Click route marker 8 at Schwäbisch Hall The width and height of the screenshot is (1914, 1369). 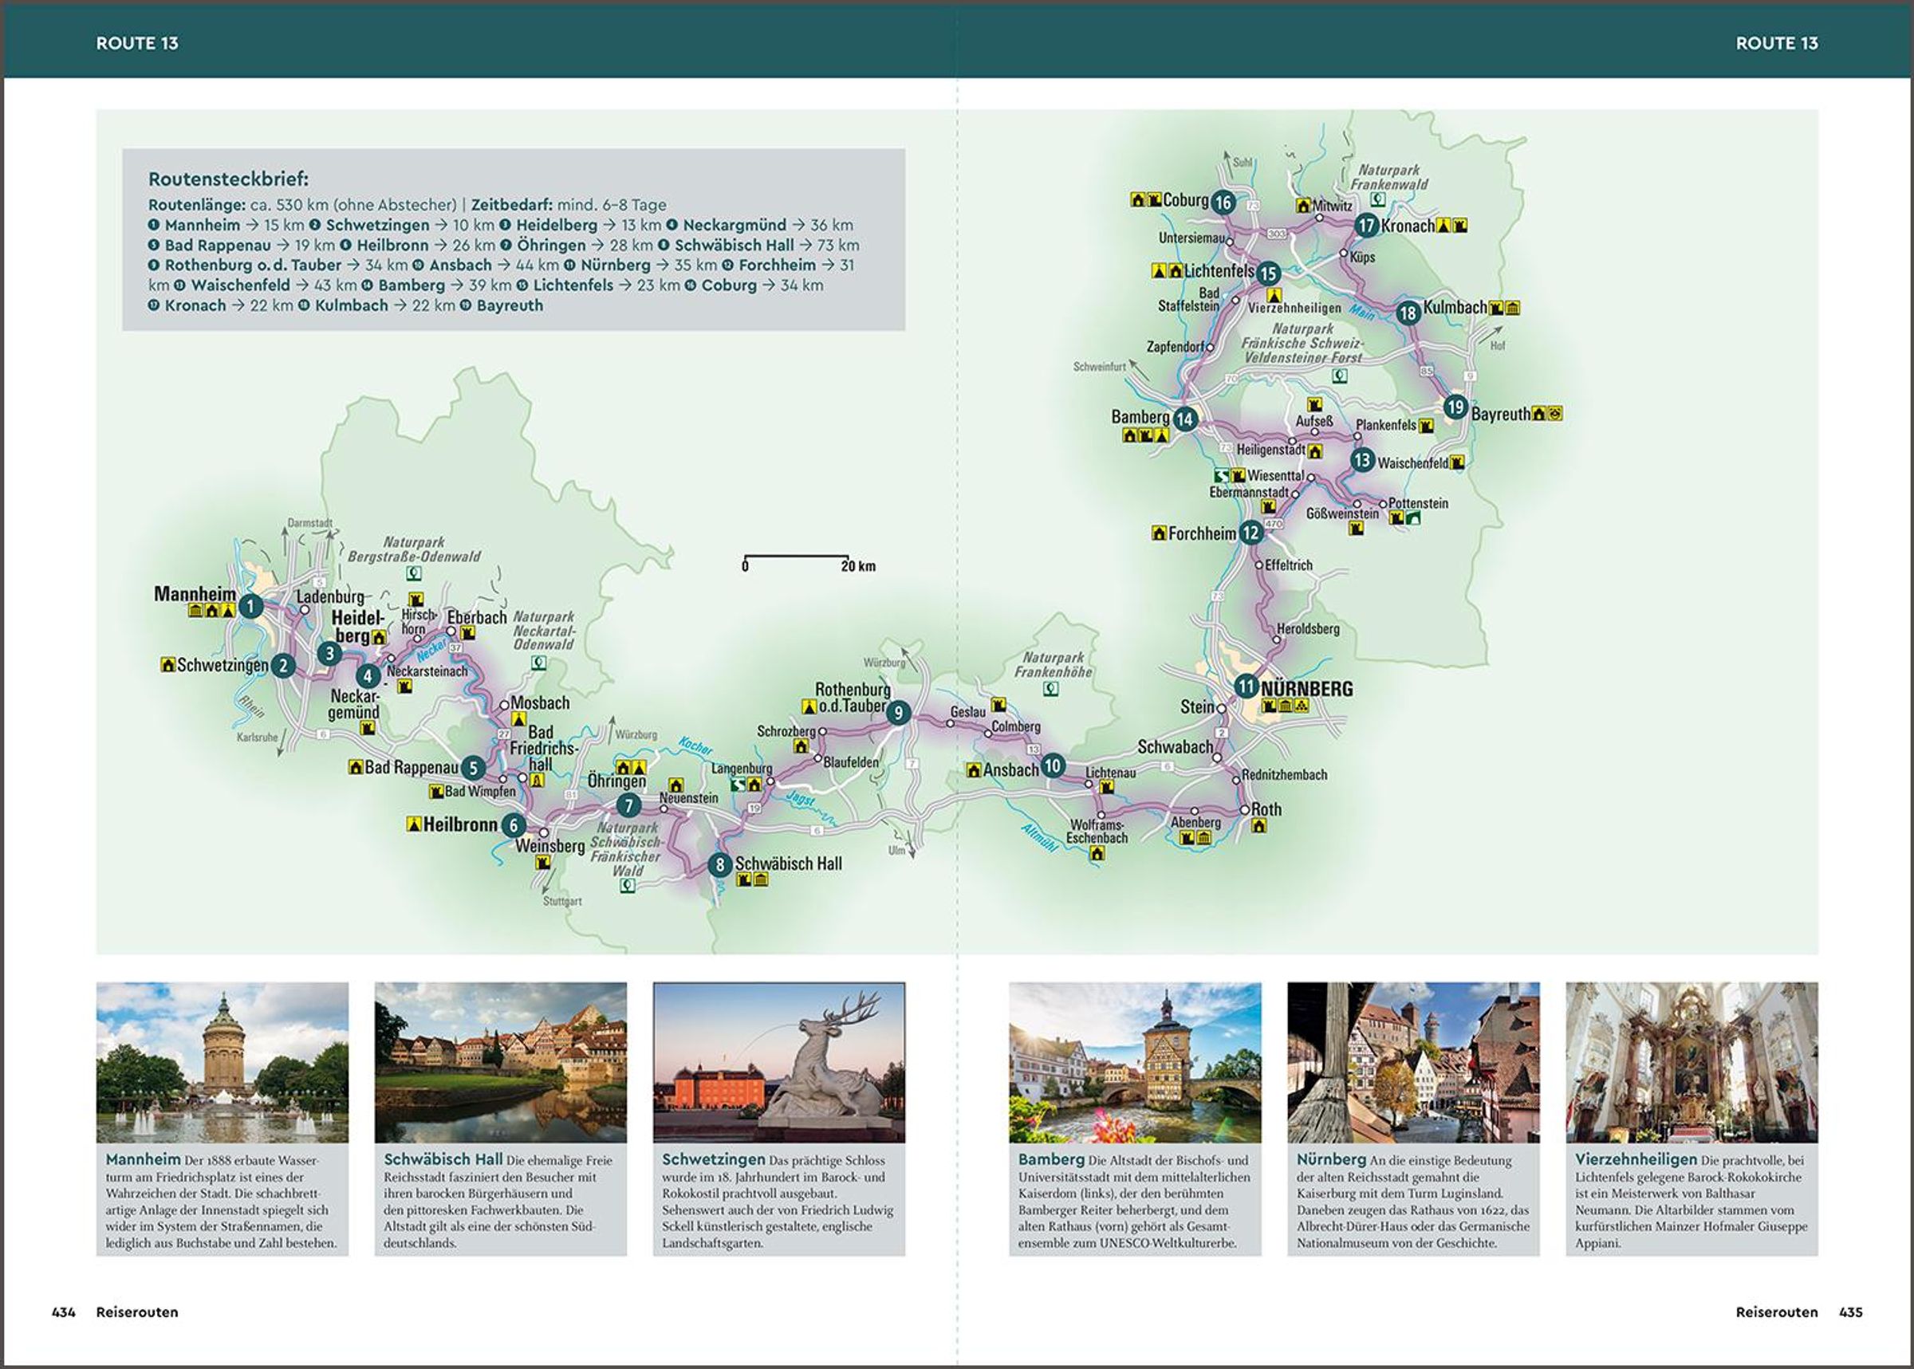pos(719,864)
